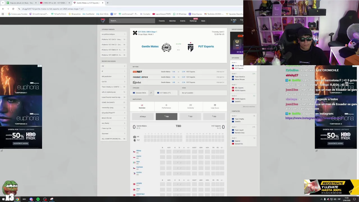359x202 pixels.
Task: Open player GLYPH's profile
Action: [139, 173]
